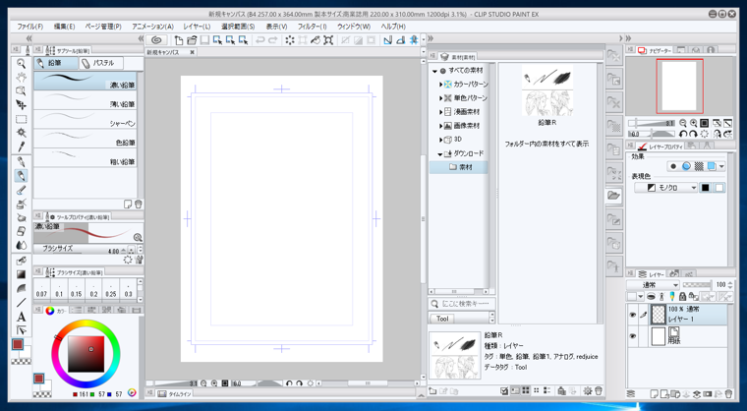Adjust the 'ブラシサイズ' slider

pos(77,250)
